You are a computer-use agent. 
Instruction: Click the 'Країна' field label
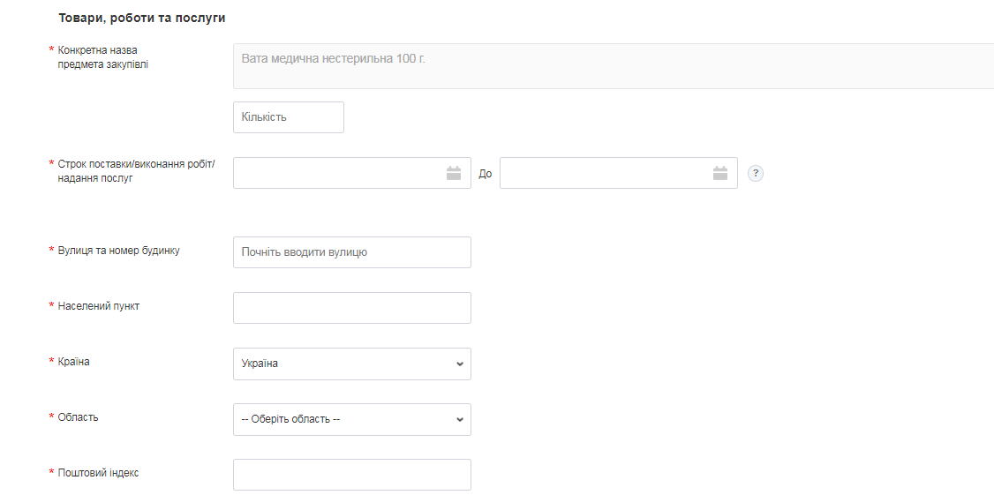click(x=73, y=362)
